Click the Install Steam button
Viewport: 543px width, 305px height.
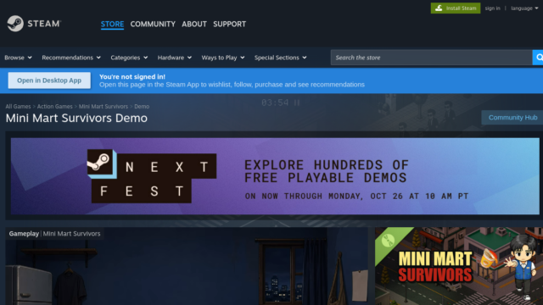pos(456,8)
